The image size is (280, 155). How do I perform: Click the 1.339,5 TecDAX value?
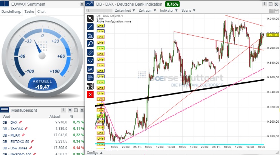tap(61, 129)
